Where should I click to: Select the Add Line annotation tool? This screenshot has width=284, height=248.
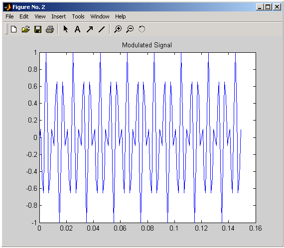click(x=102, y=29)
